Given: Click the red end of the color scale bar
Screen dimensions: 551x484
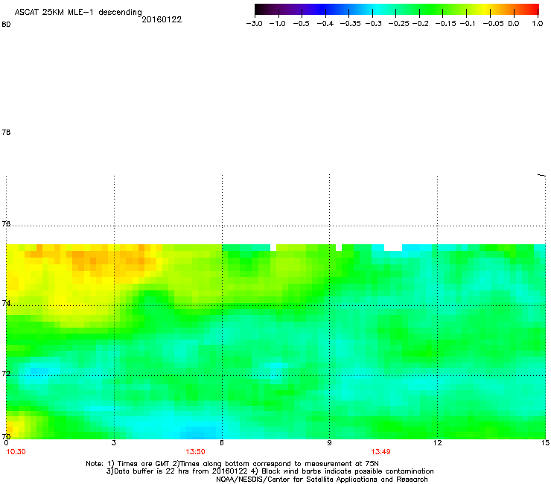Looking at the screenshot, I should (x=532, y=9).
